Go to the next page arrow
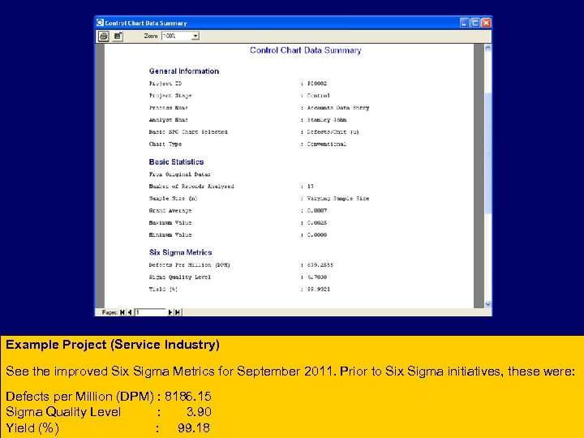 tap(170, 312)
